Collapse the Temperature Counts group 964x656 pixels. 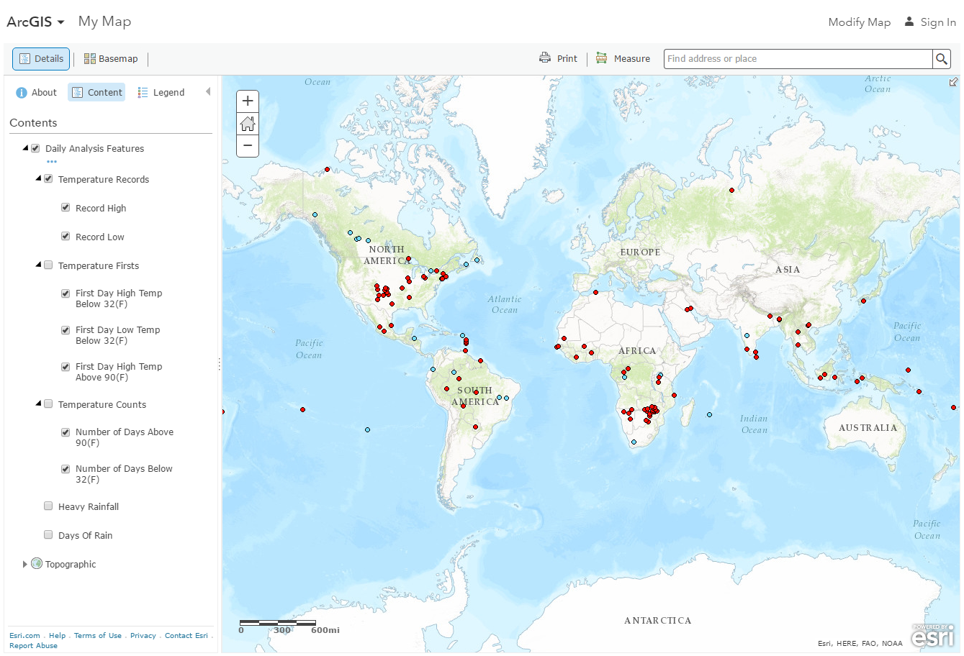tap(39, 404)
